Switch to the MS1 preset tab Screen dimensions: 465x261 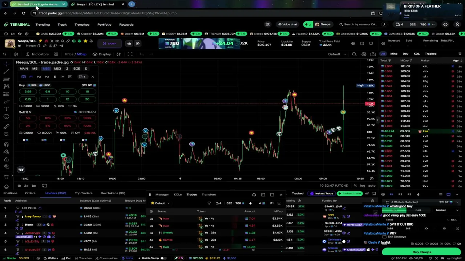click(x=35, y=69)
